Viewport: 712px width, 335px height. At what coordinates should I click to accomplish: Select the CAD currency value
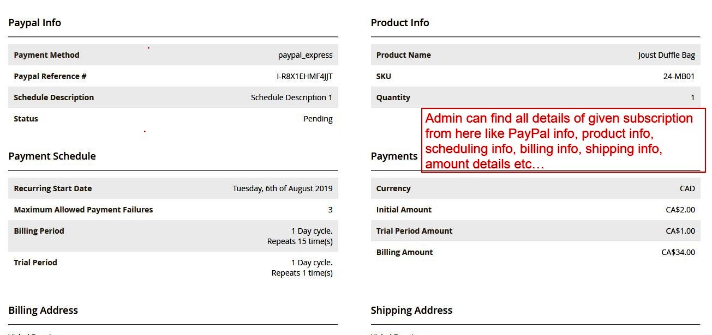coord(687,188)
